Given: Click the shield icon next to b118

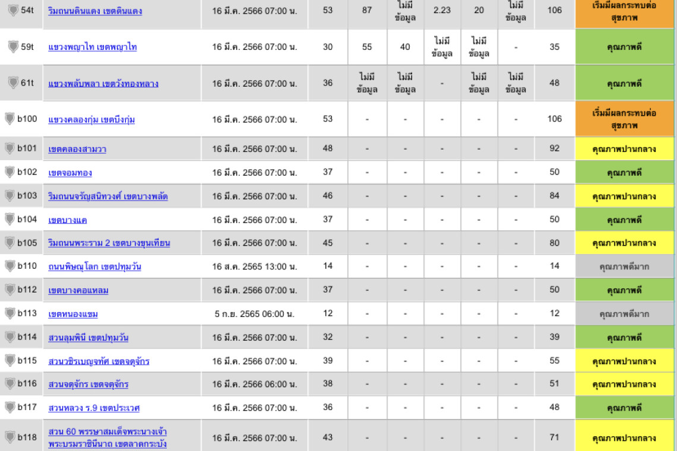Looking at the screenshot, I should (x=10, y=437).
